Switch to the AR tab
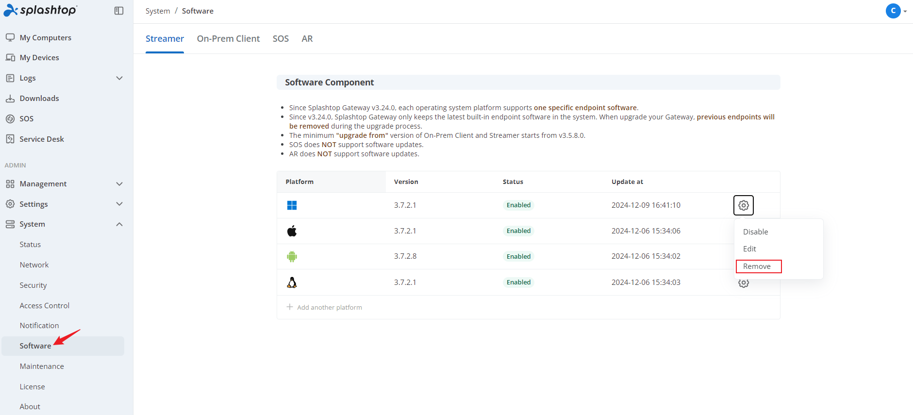The image size is (913, 415). [x=307, y=39]
